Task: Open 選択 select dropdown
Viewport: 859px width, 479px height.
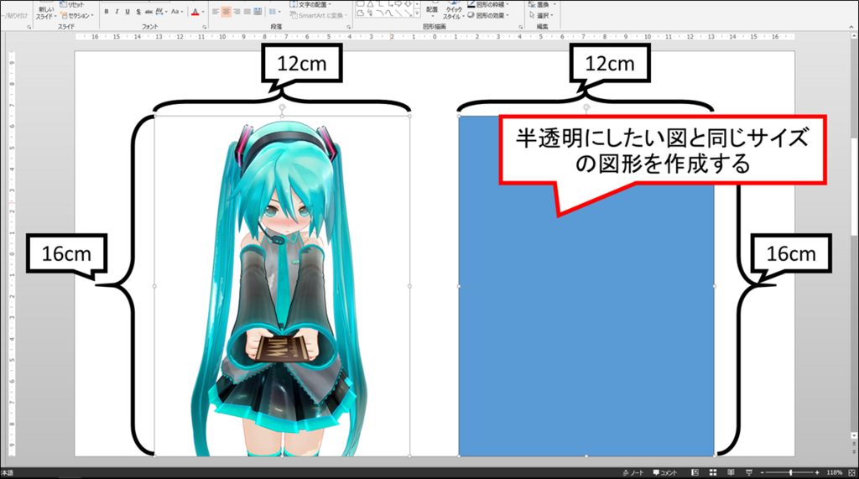Action: click(x=541, y=15)
